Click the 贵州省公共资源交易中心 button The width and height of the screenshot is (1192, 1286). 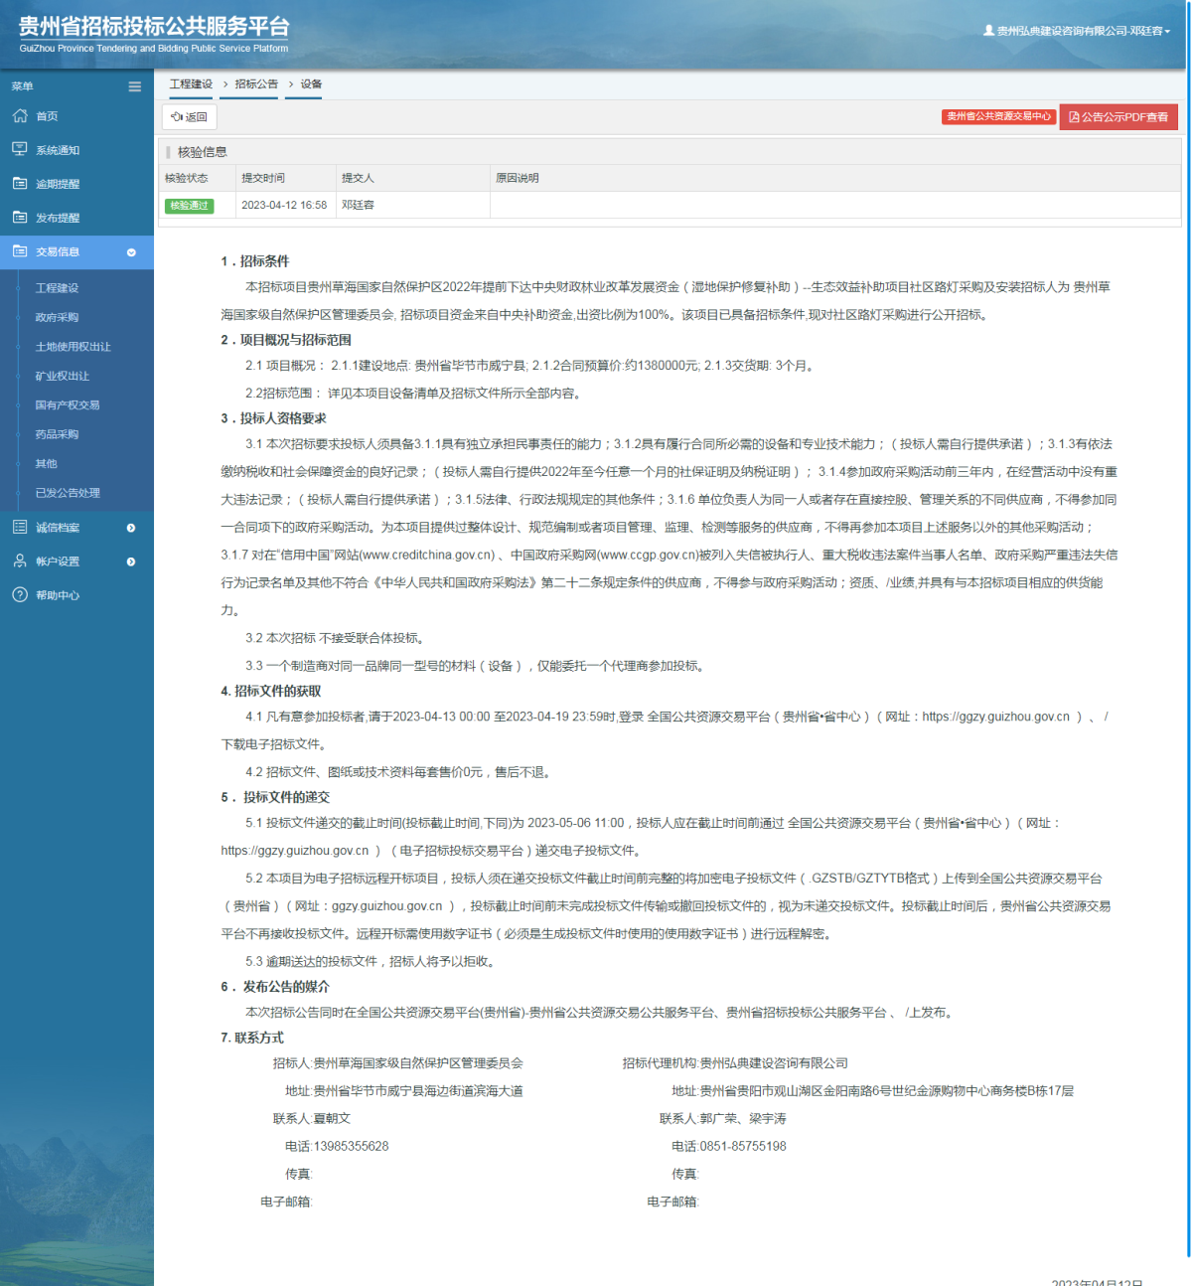click(x=997, y=116)
